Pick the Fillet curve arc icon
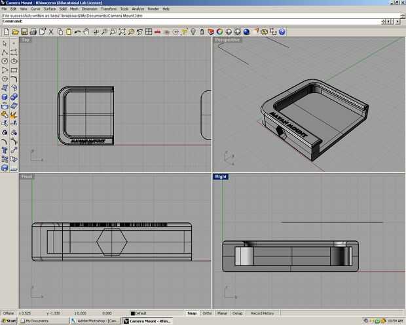Screen dimensions: 406x325 (14, 79)
